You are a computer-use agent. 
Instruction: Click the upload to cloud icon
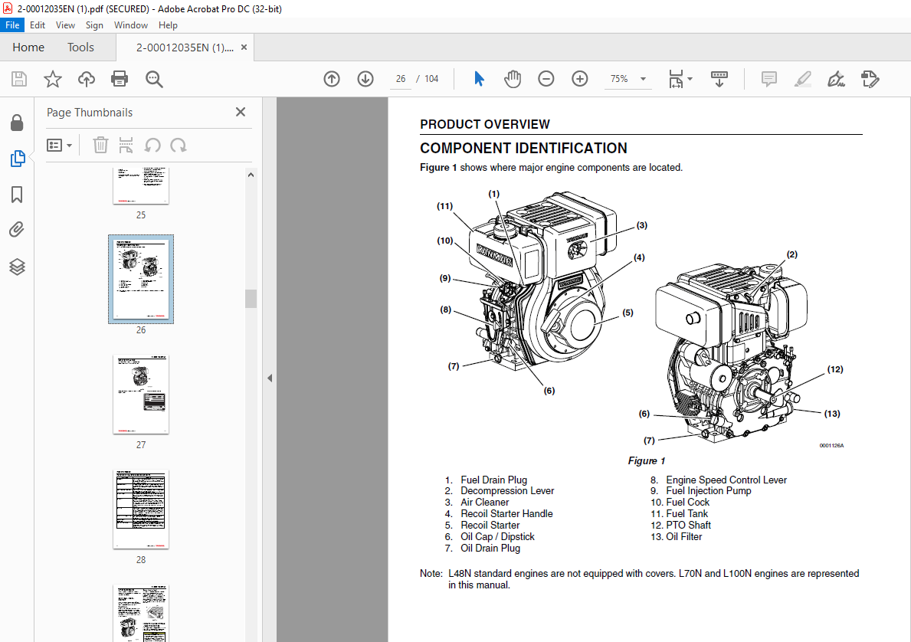tap(87, 79)
